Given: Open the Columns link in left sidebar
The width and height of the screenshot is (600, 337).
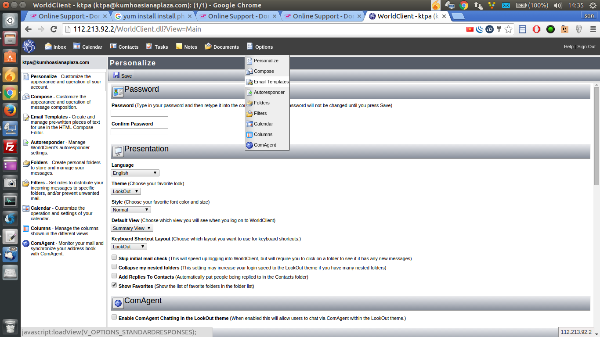Looking at the screenshot, I should [41, 228].
